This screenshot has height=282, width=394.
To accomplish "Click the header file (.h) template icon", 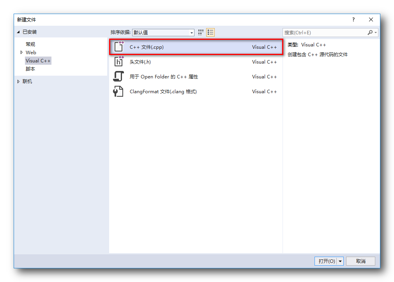I will tap(119, 61).
